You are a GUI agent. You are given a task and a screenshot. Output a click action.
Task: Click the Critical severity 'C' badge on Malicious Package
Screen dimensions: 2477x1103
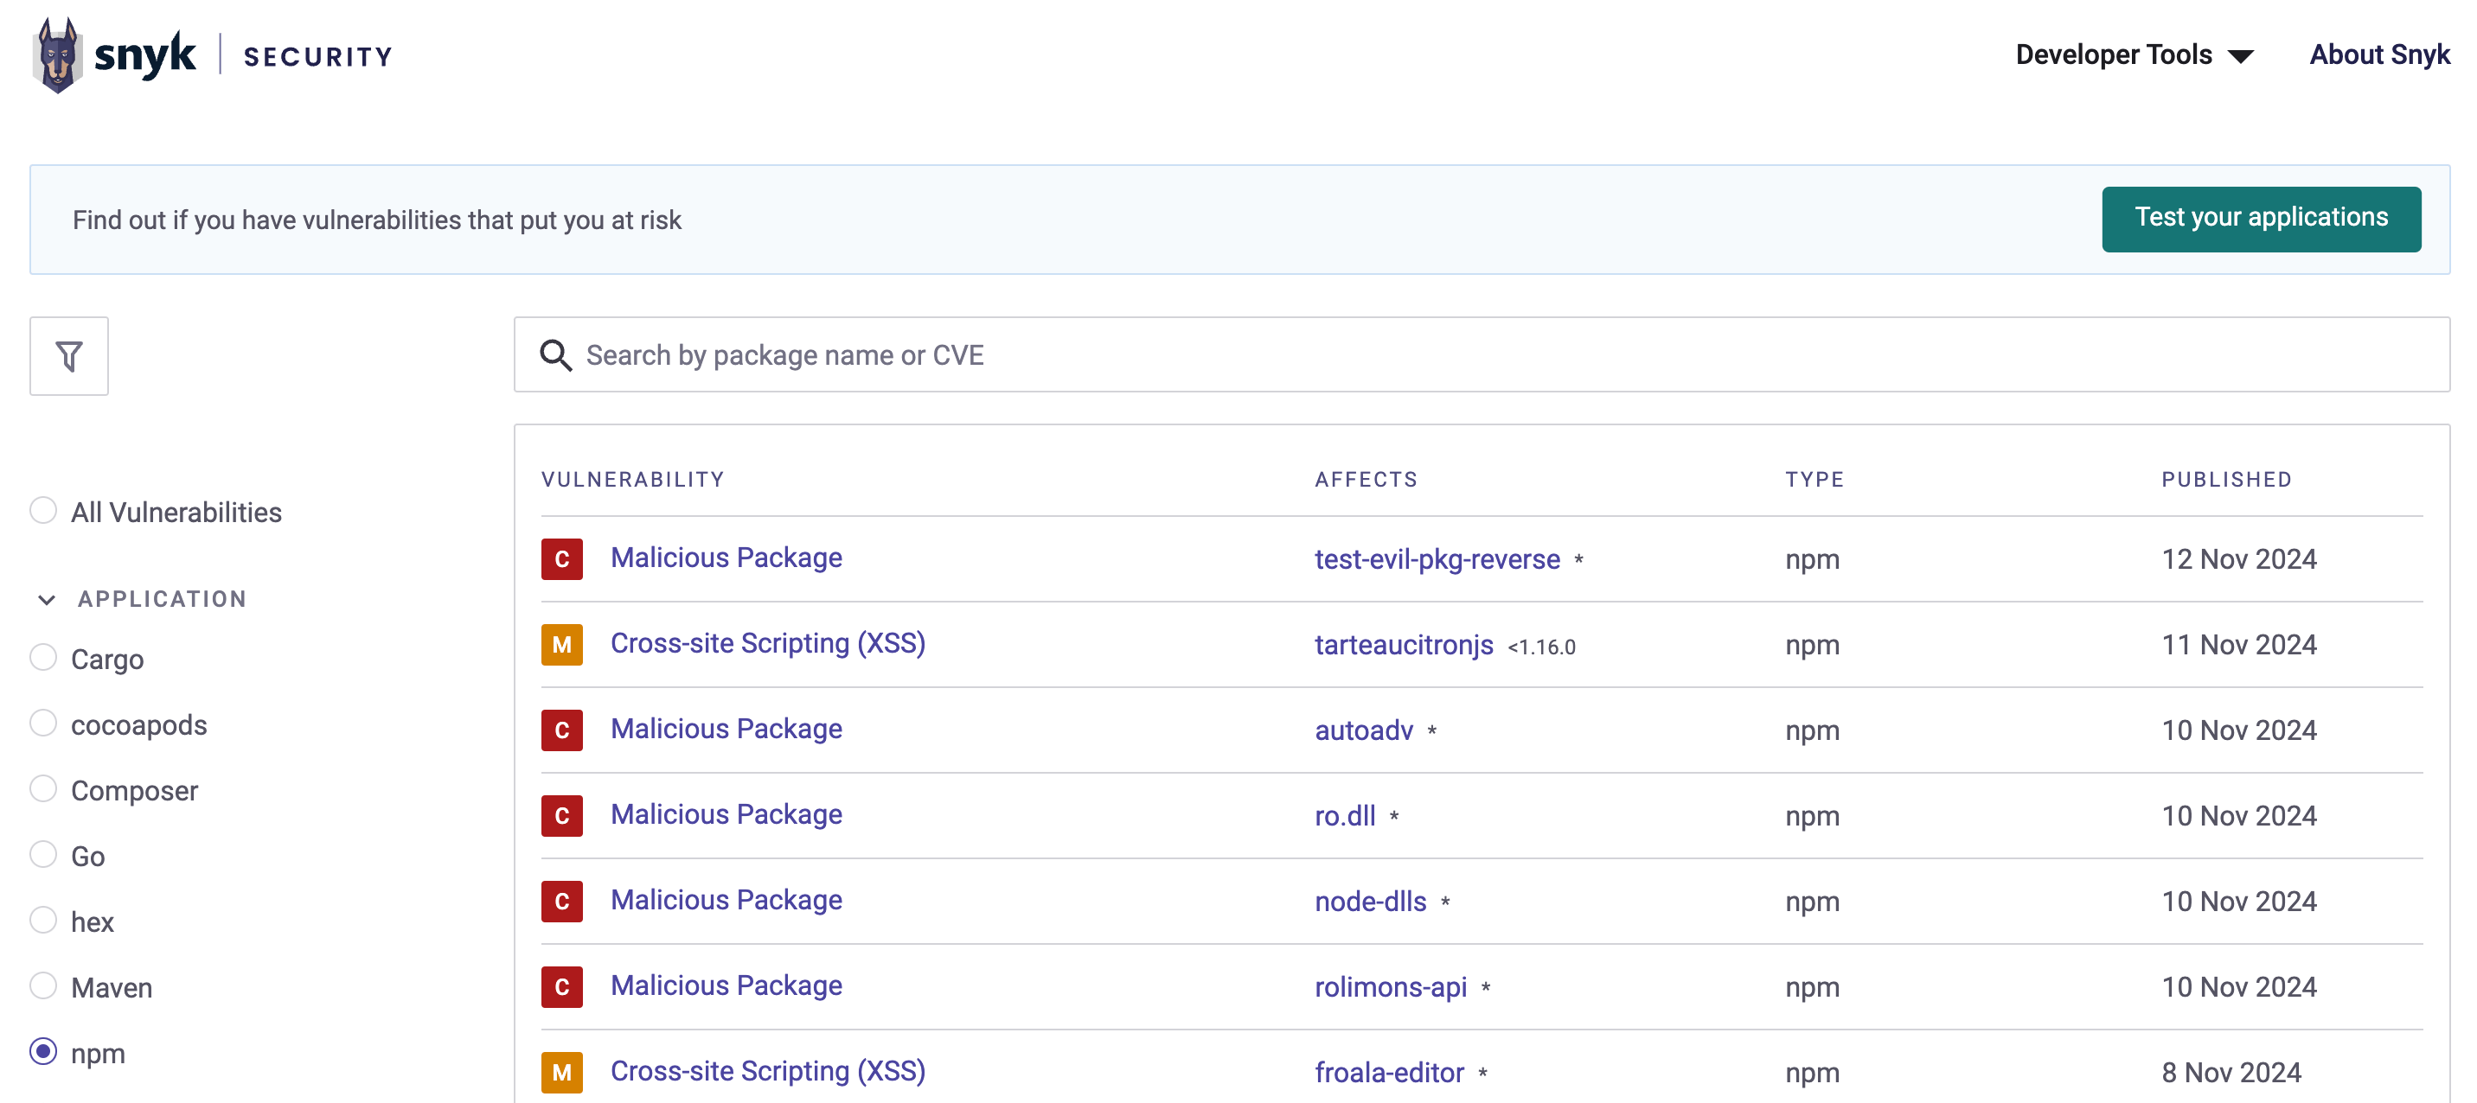click(562, 558)
